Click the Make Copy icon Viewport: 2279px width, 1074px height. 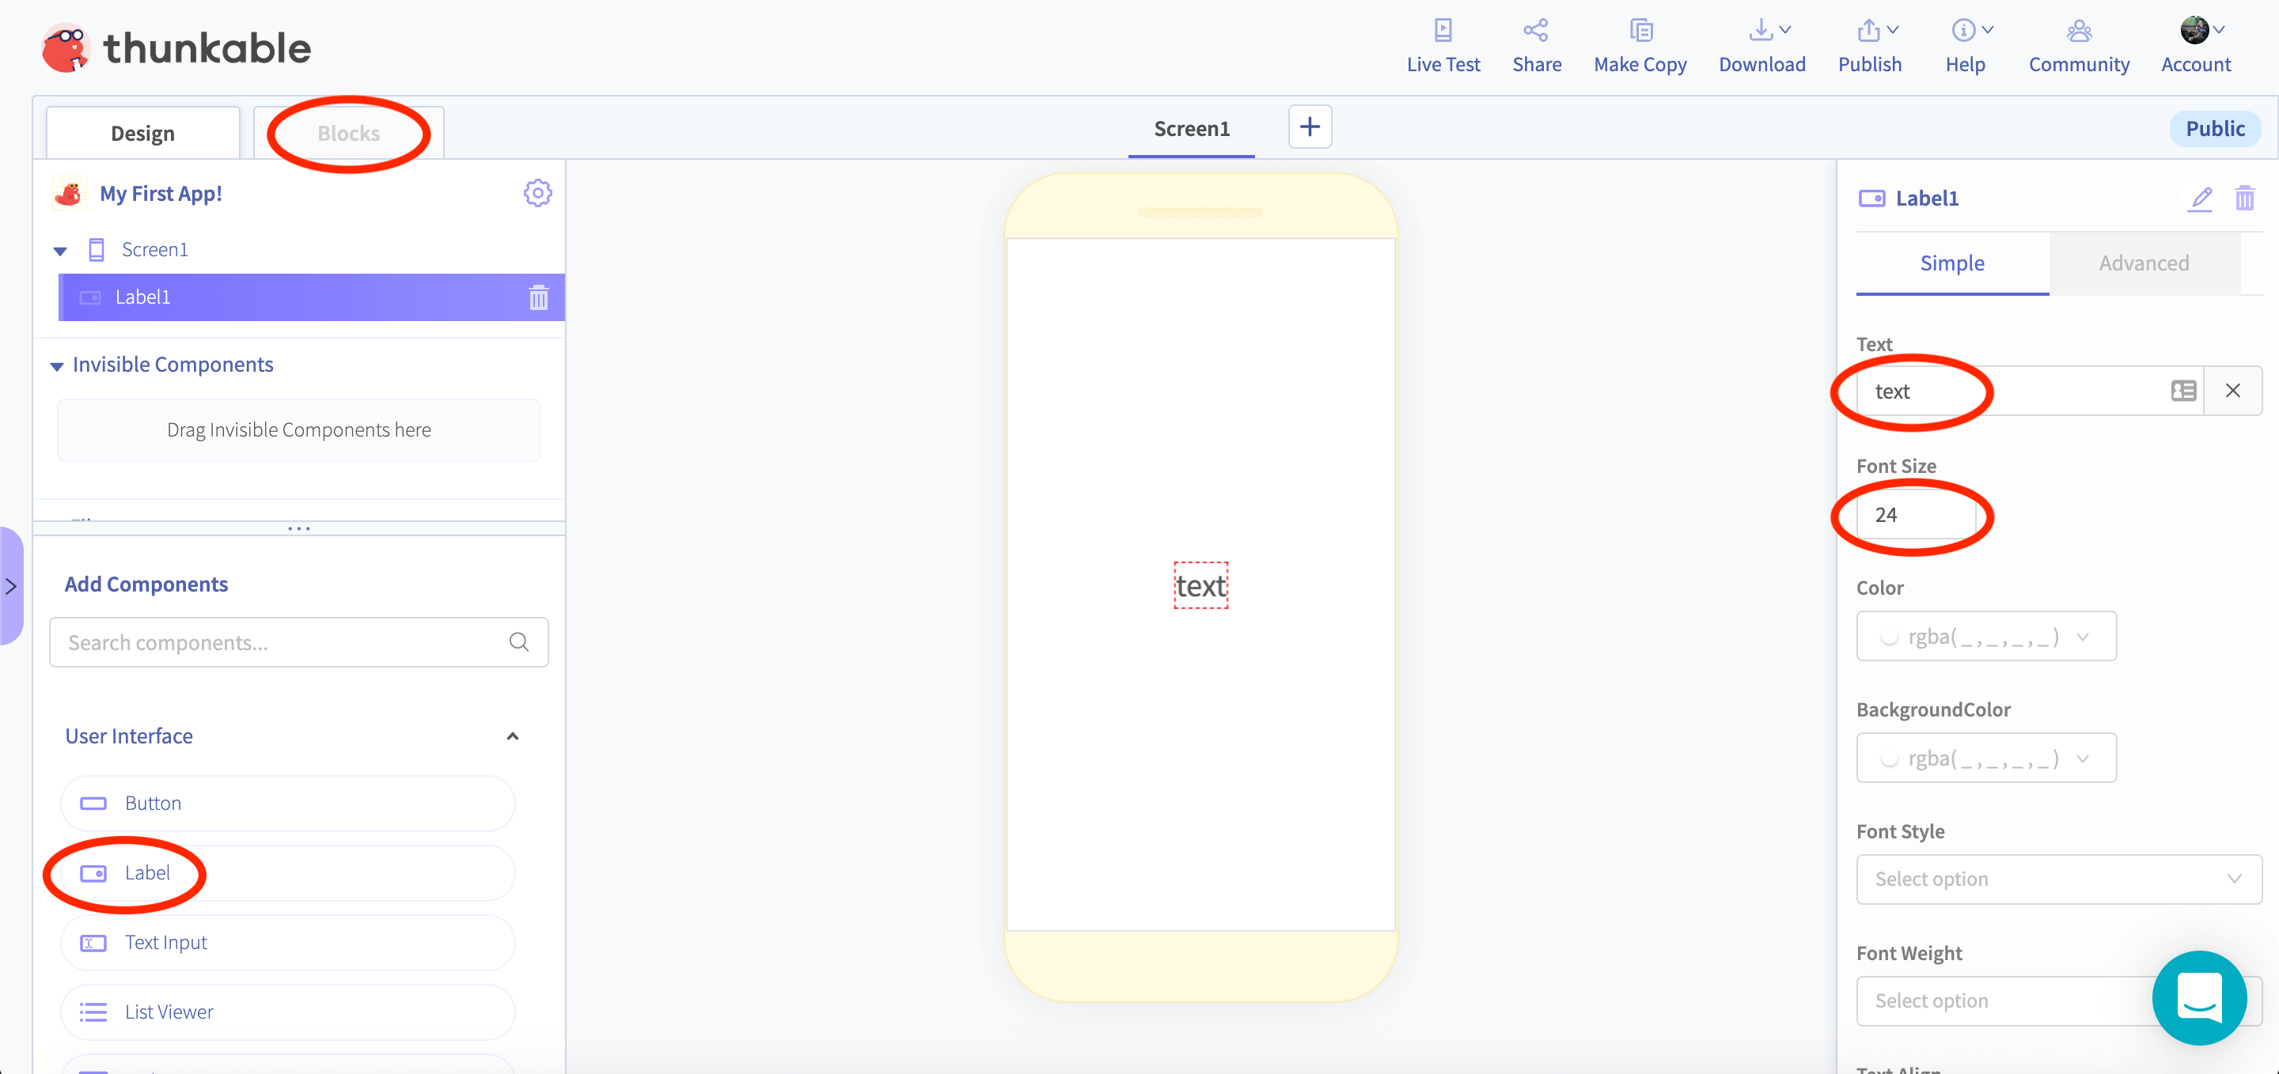point(1640,31)
